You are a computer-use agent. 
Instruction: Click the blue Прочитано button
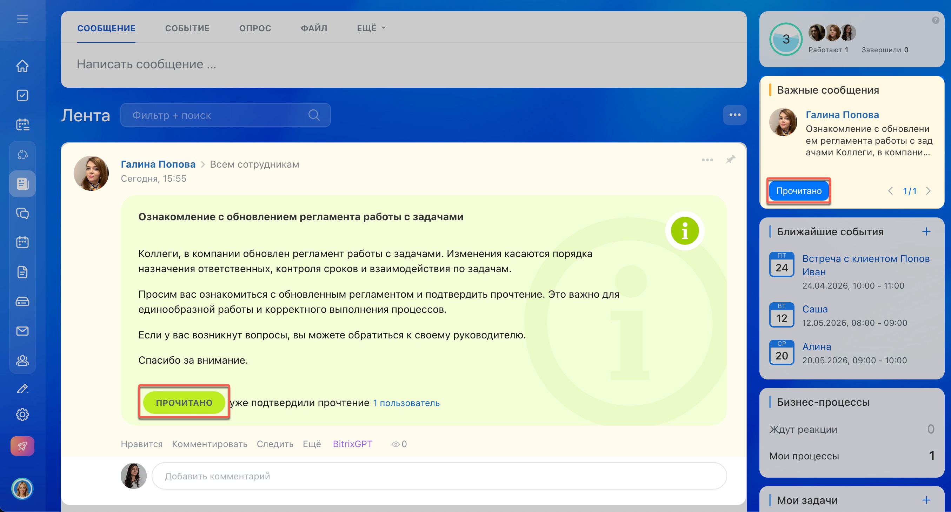tap(799, 191)
